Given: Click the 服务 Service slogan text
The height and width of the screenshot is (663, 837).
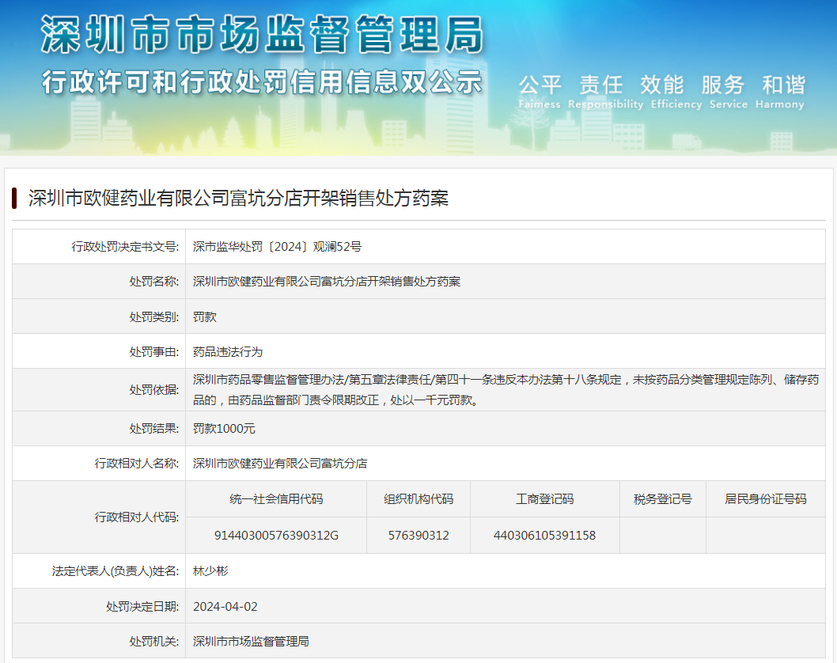Looking at the screenshot, I should point(728,91).
